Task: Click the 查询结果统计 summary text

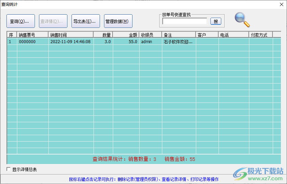Action: 144,159
